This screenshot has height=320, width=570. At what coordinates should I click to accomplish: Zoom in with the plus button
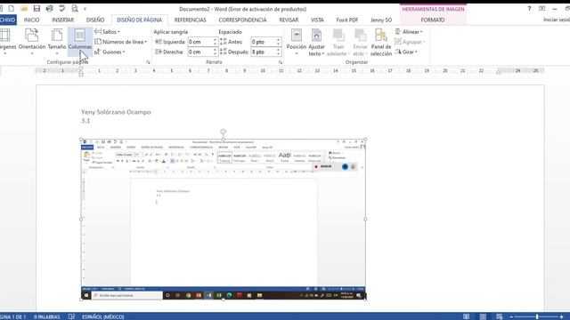click(x=562, y=317)
